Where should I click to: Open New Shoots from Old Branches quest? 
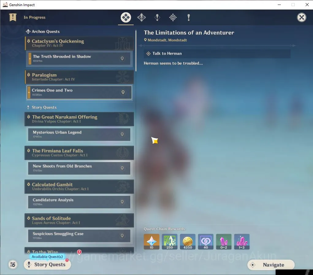click(x=79, y=168)
